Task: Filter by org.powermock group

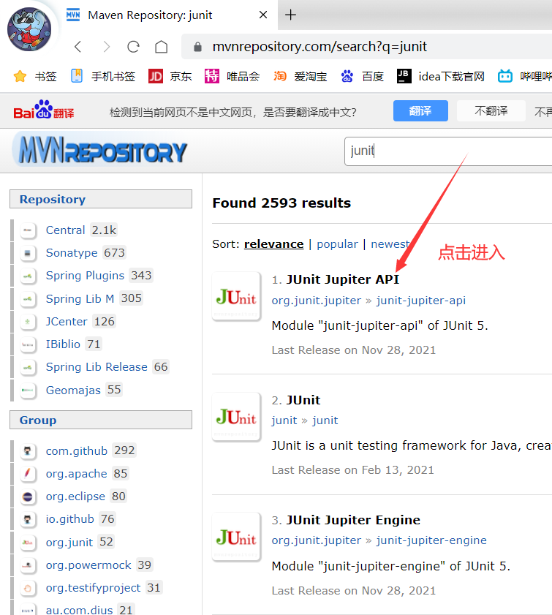Action: click(x=88, y=565)
